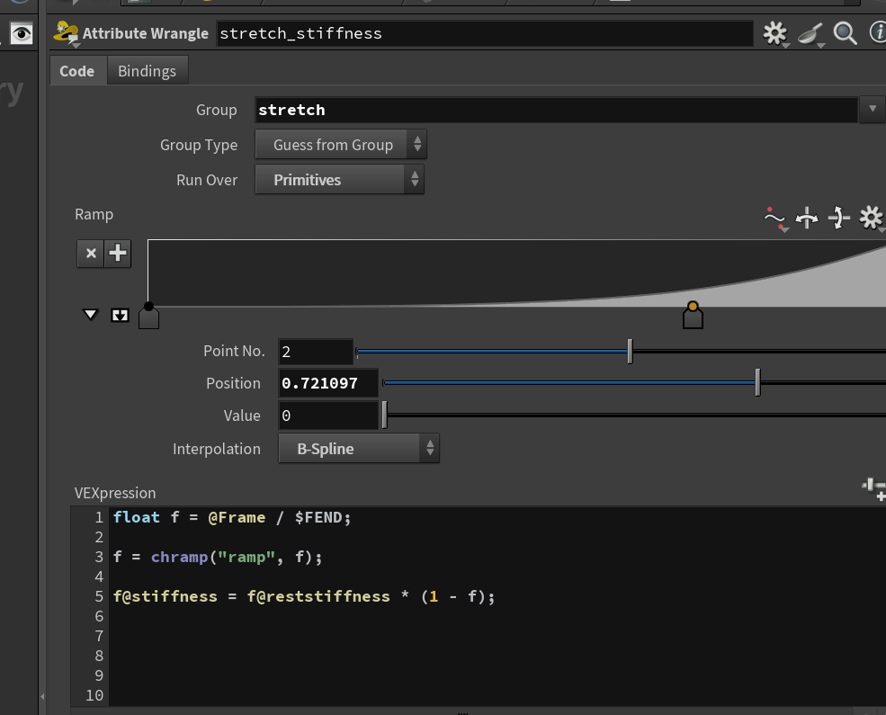Switch to the Bindings tab
The image size is (886, 715).
[x=147, y=71]
